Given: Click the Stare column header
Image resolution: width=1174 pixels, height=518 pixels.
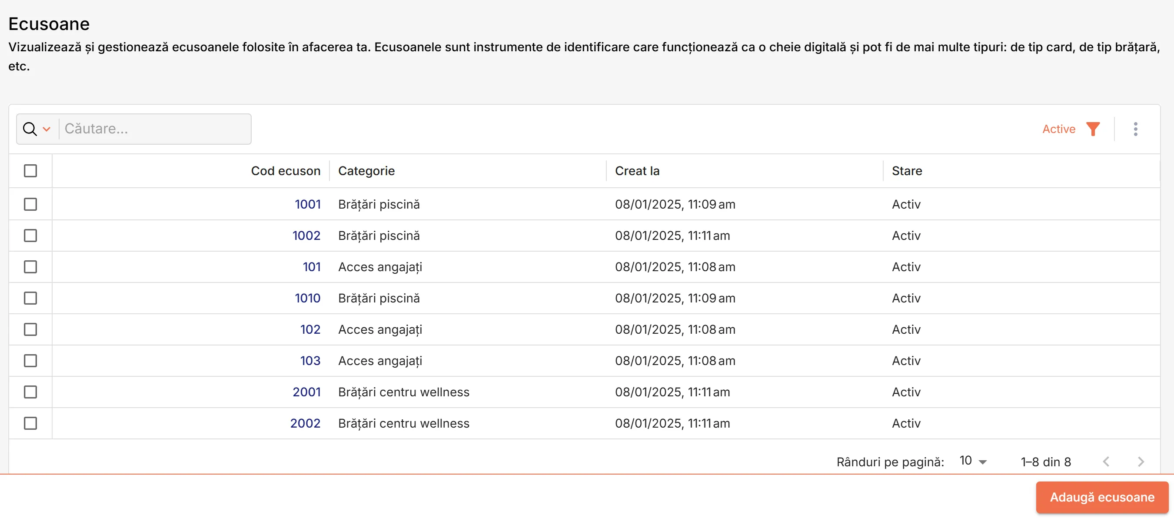Looking at the screenshot, I should tap(907, 171).
